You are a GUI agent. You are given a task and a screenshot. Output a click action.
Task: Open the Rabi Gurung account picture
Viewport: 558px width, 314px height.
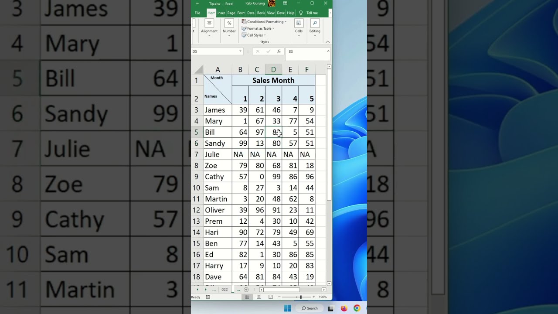(272, 3)
